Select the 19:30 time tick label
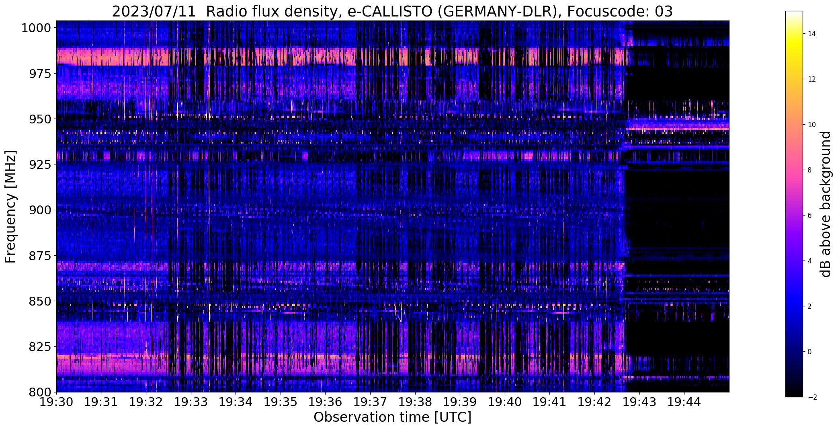The image size is (838, 429). point(56,401)
